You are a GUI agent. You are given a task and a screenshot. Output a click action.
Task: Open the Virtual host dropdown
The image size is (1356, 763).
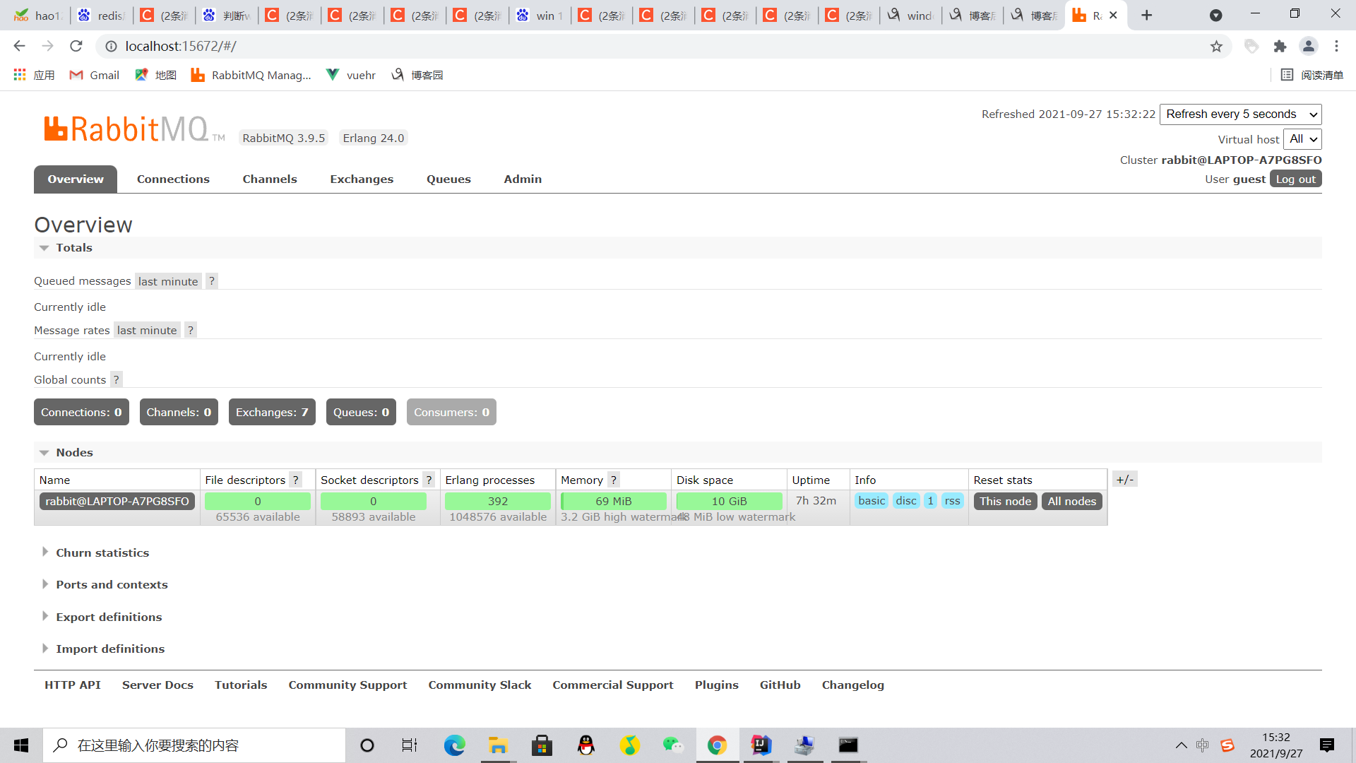click(x=1302, y=139)
